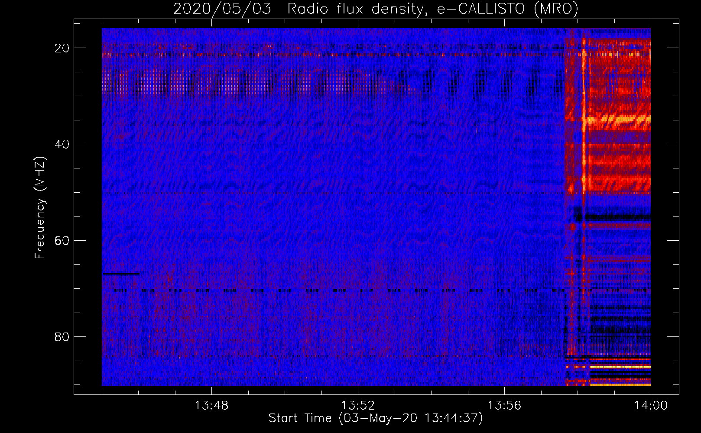
Task: Click the short black horizontal line near 67 MHz
Action: 121,274
